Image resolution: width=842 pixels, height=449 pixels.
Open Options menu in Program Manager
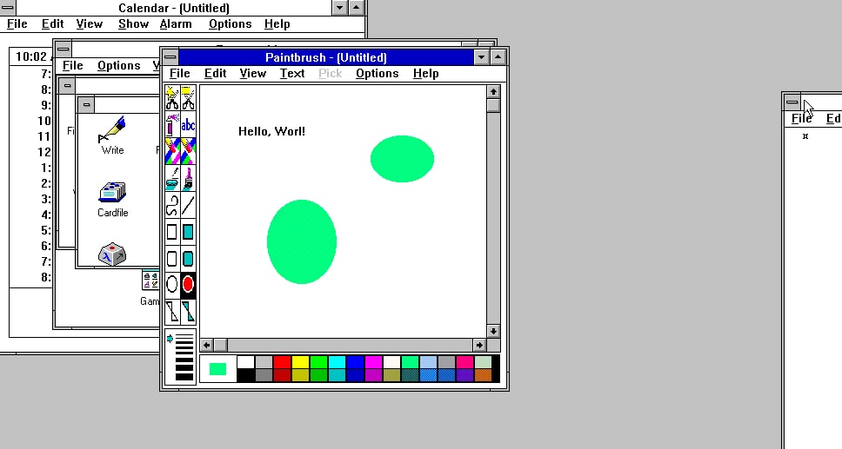(x=118, y=65)
